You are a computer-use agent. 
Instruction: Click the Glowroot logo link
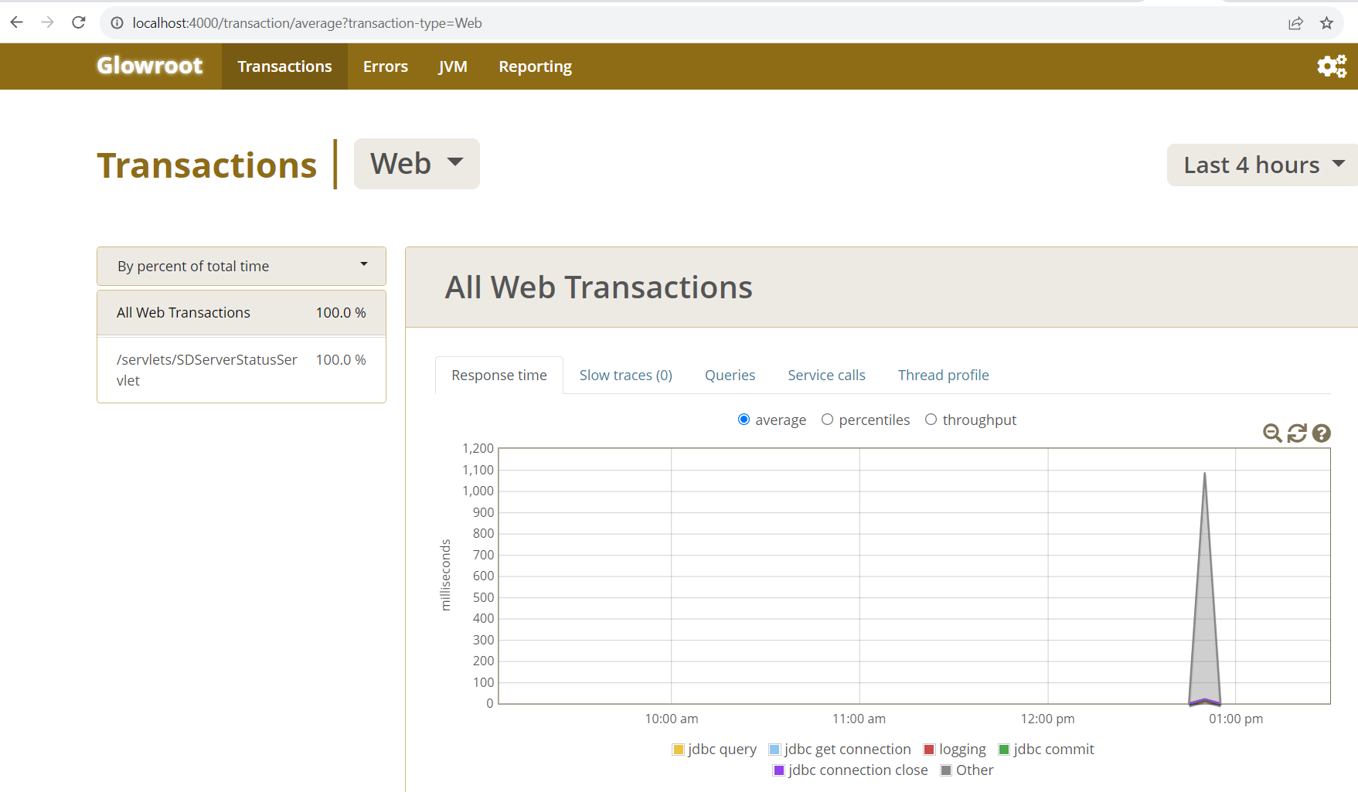click(x=150, y=66)
